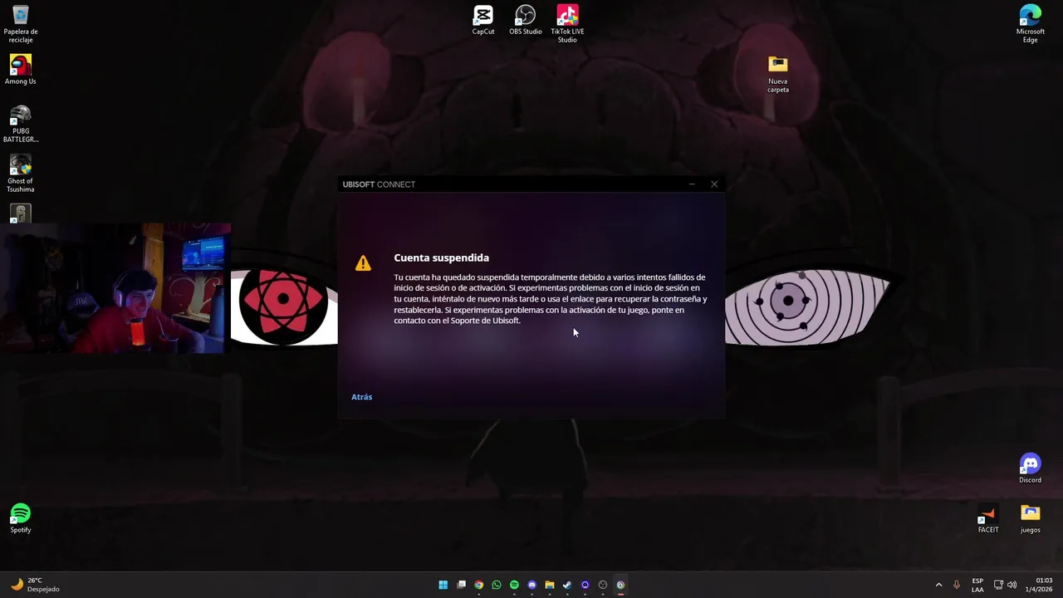
Task: Open the purple circle app in taskbar
Action: point(585,585)
